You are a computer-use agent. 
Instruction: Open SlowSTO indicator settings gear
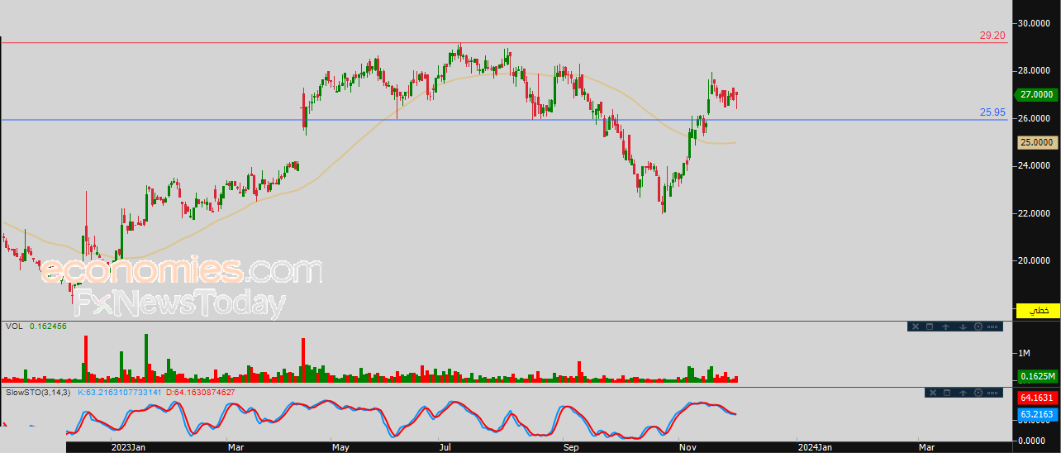pos(978,393)
